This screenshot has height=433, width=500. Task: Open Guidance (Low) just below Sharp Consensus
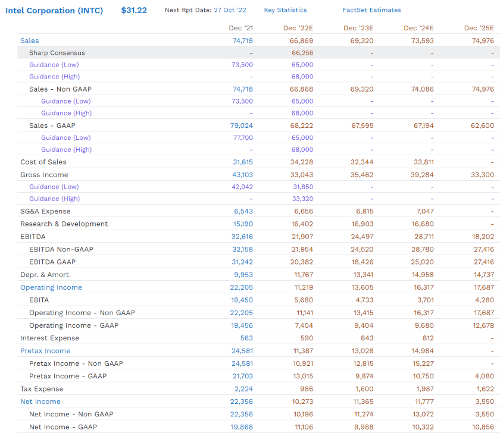pyautogui.click(x=54, y=65)
